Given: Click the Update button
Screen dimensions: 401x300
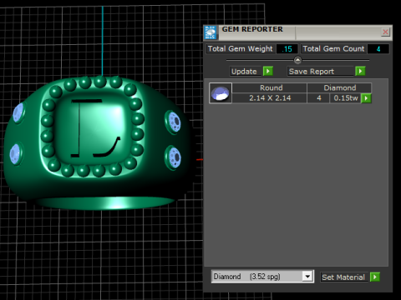Looking at the screenshot, I should pos(246,72).
